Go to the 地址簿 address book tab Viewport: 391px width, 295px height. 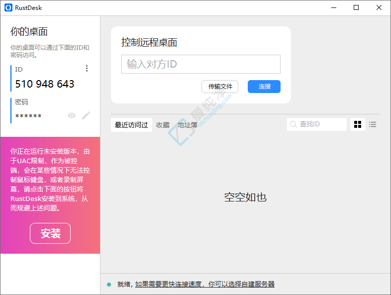[187, 125]
